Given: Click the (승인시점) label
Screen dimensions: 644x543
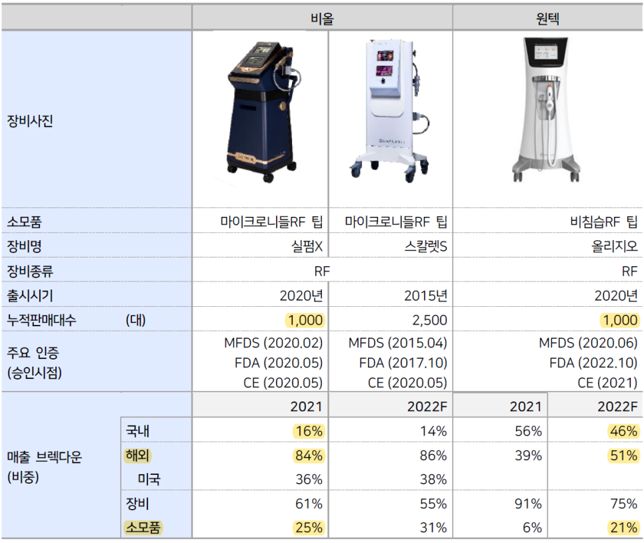Looking at the screenshot, I should [35, 372].
